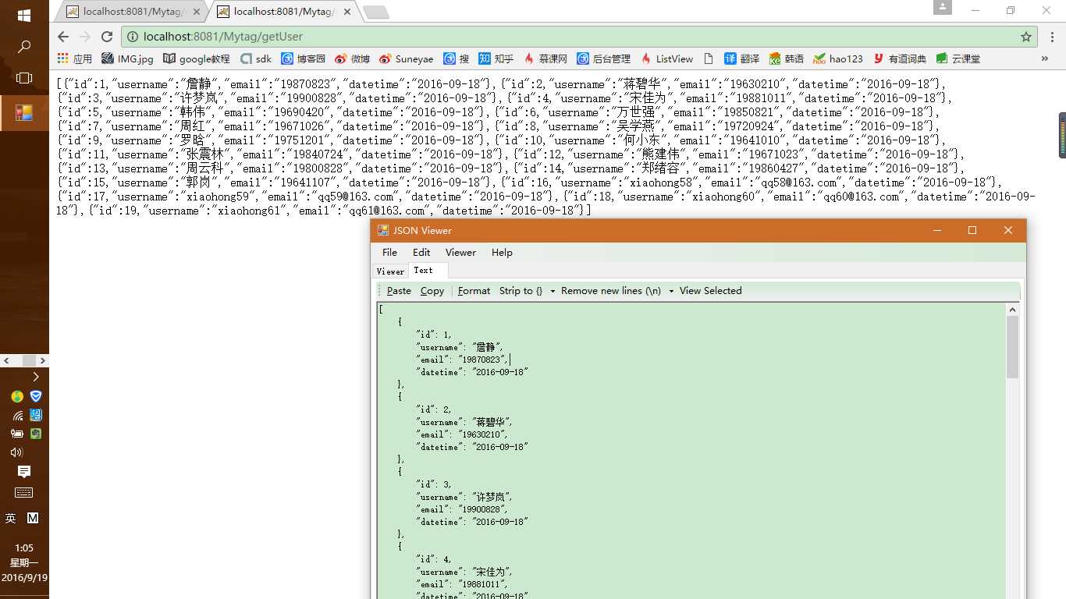Open the volume speaker tray icon
The width and height of the screenshot is (1066, 599).
tap(16, 452)
